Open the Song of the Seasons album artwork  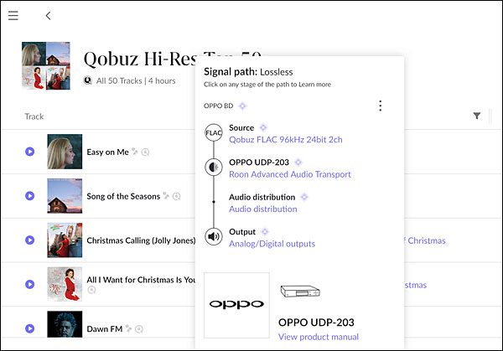tap(65, 195)
